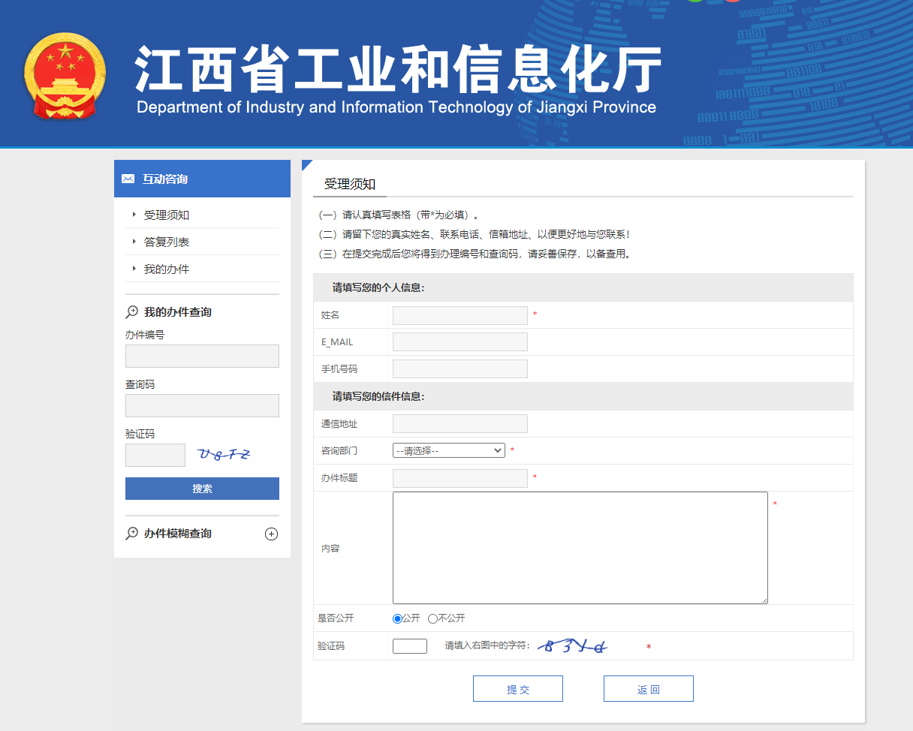Click the E_MAIL input field
913x731 pixels.
pyautogui.click(x=460, y=342)
